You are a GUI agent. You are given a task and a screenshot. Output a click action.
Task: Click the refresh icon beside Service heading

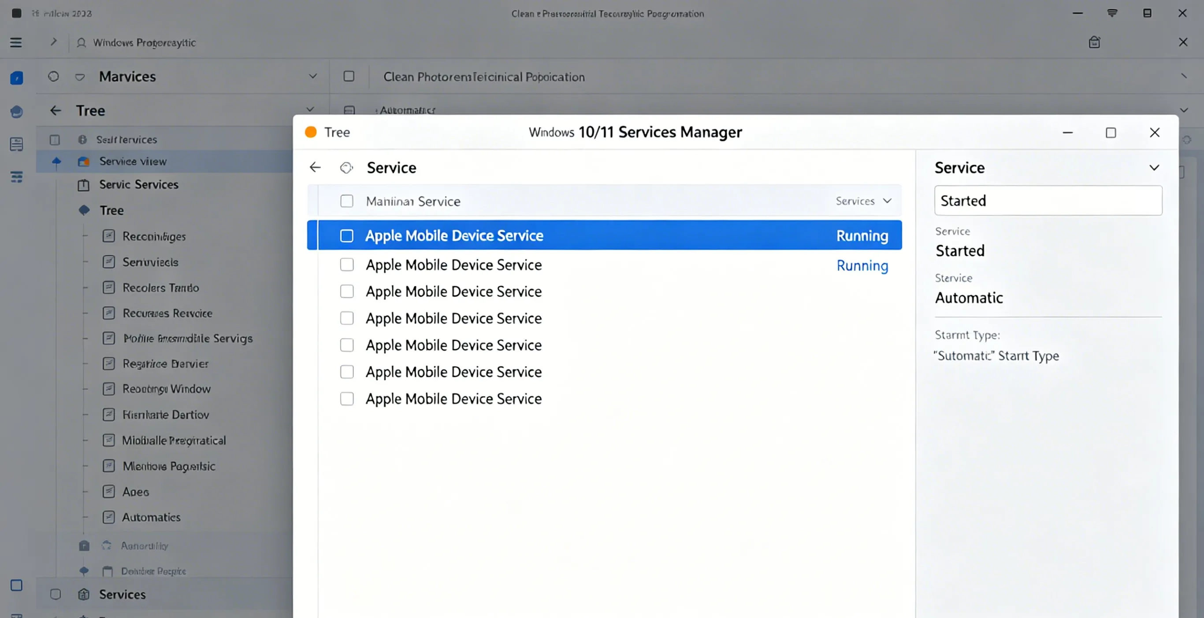pos(346,168)
